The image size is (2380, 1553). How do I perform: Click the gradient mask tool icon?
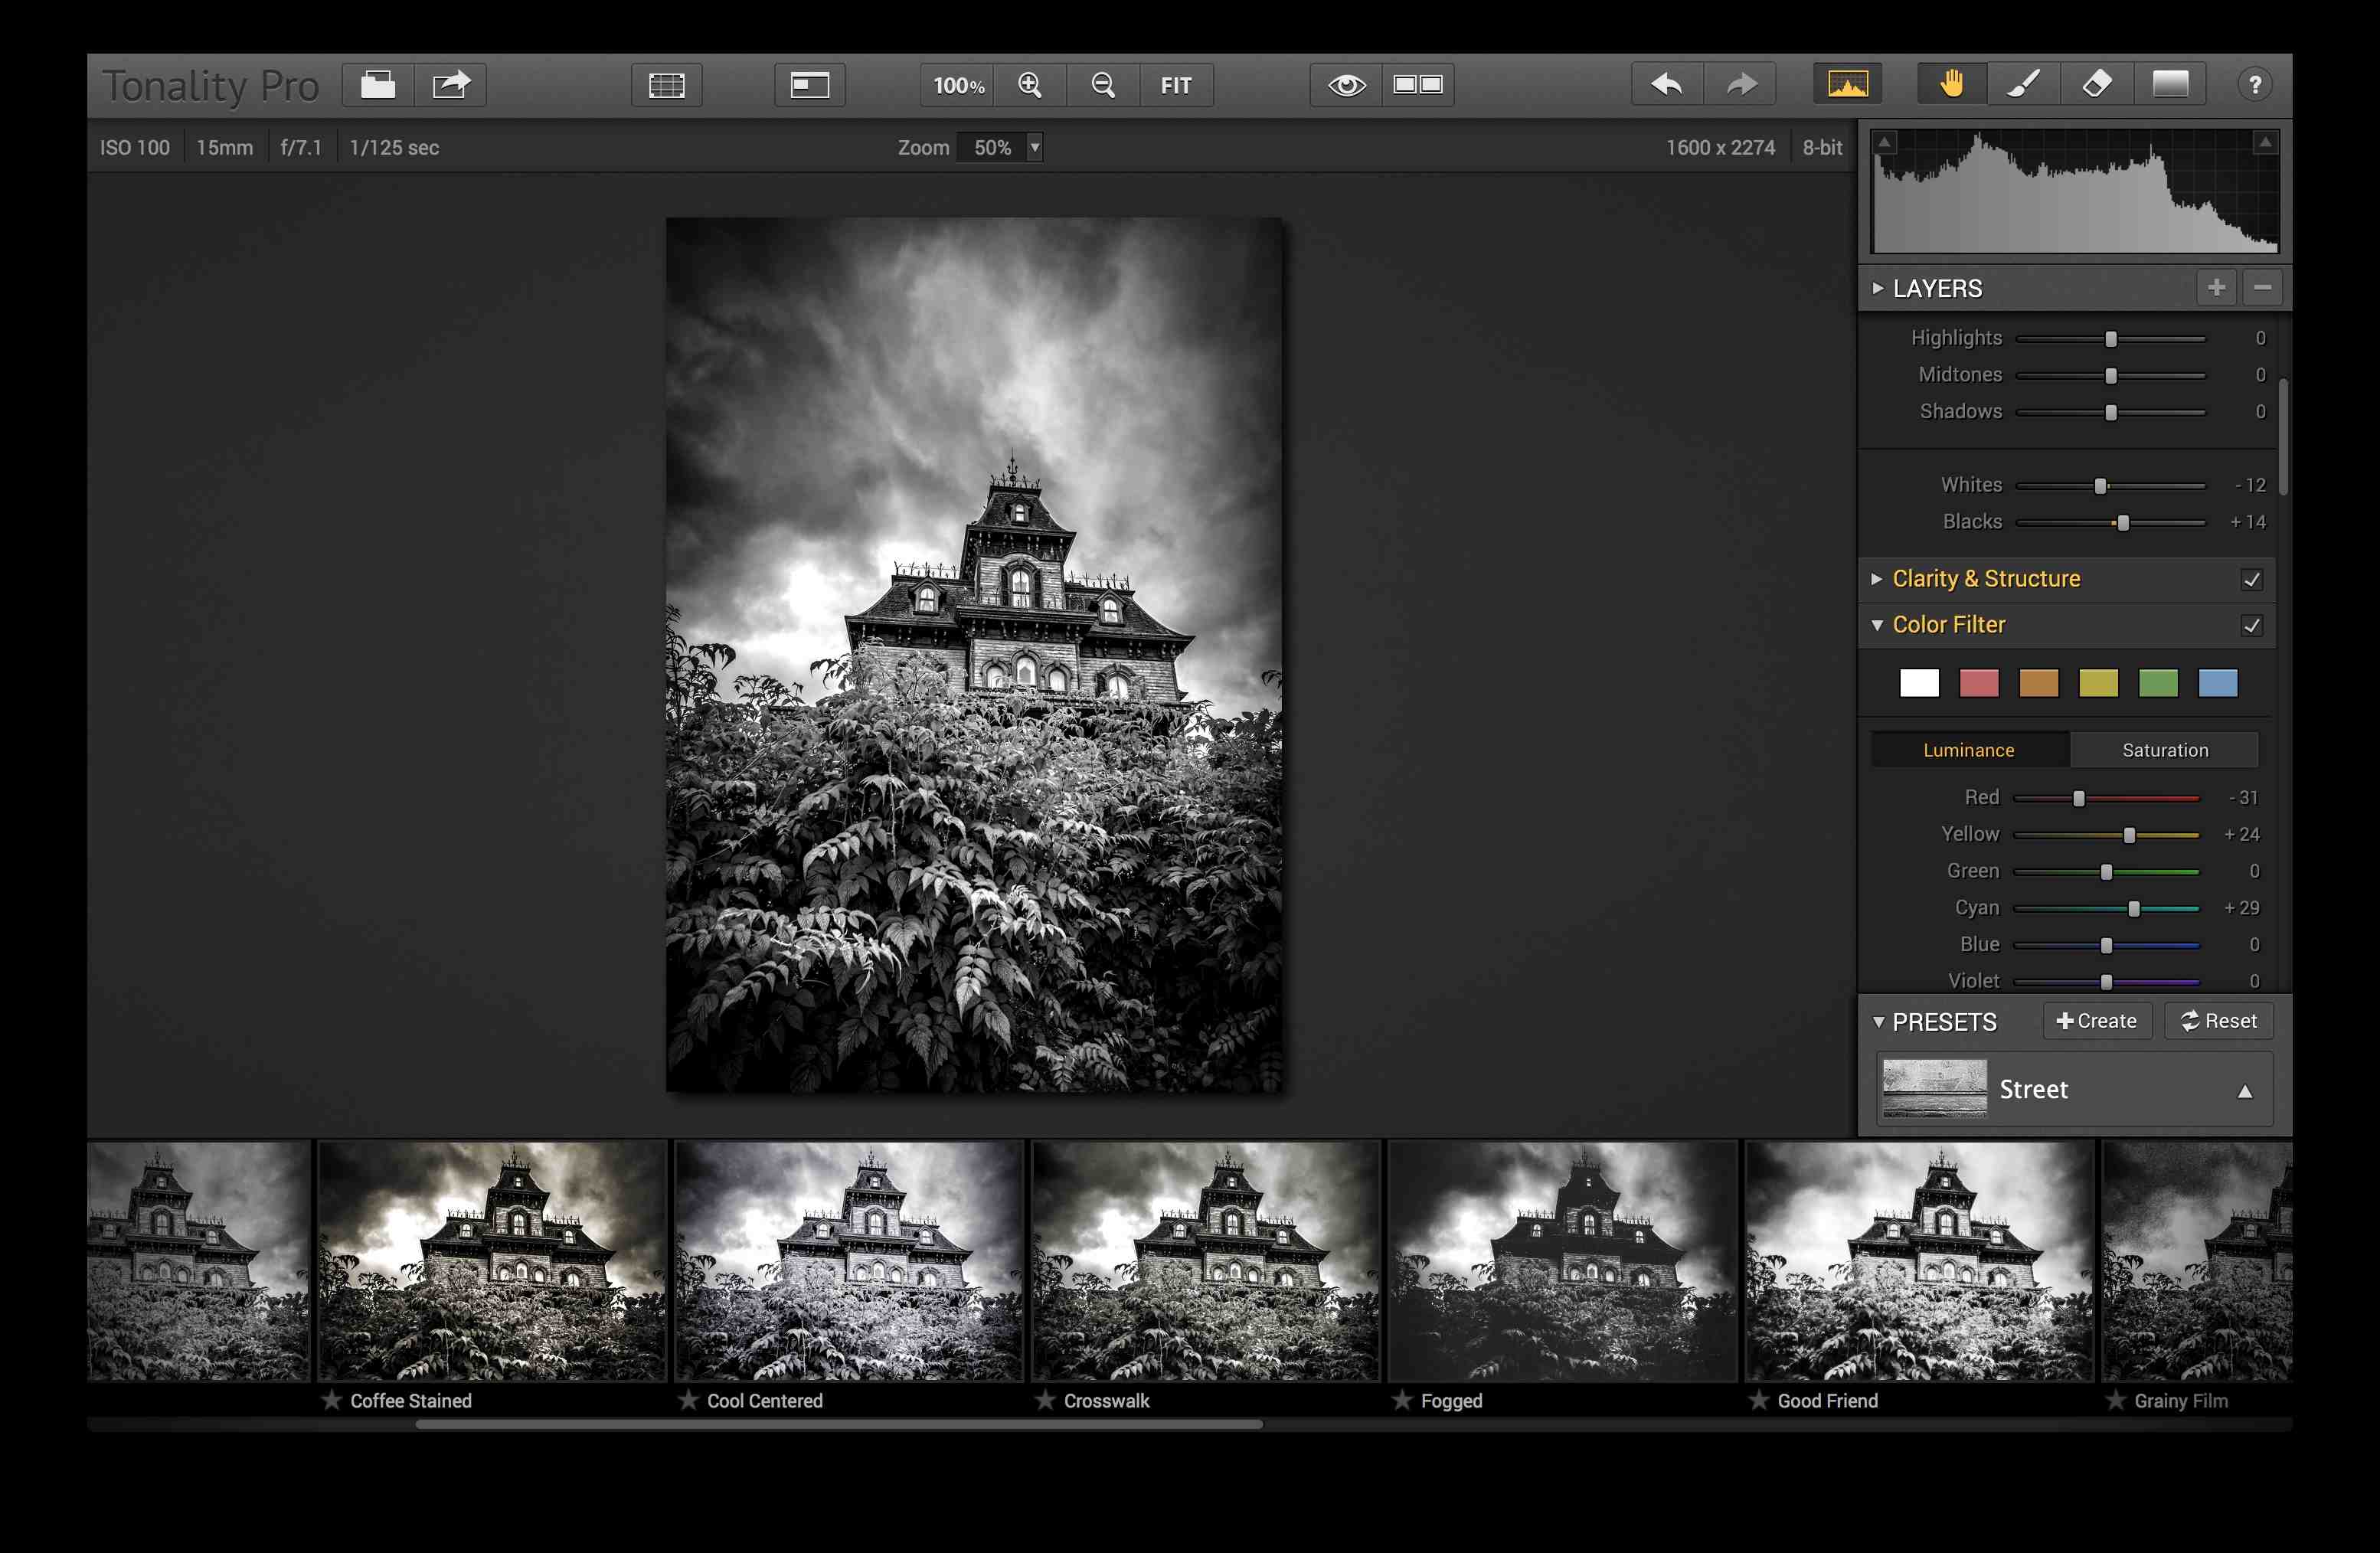[2170, 85]
